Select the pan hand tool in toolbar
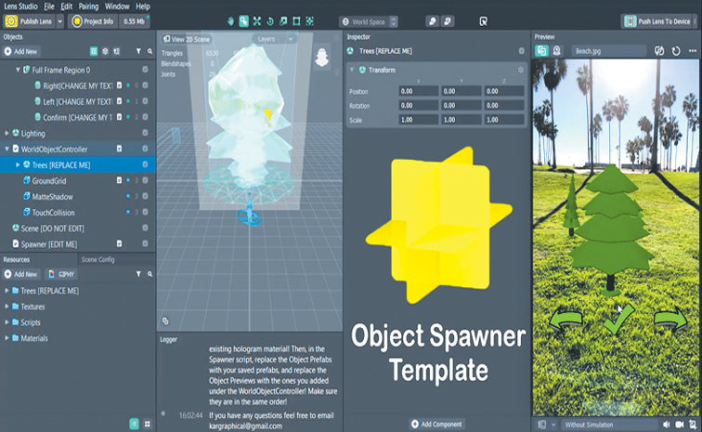 [230, 21]
